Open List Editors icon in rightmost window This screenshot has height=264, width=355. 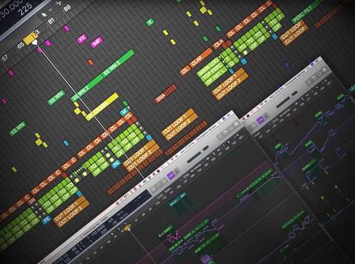[x=309, y=82]
